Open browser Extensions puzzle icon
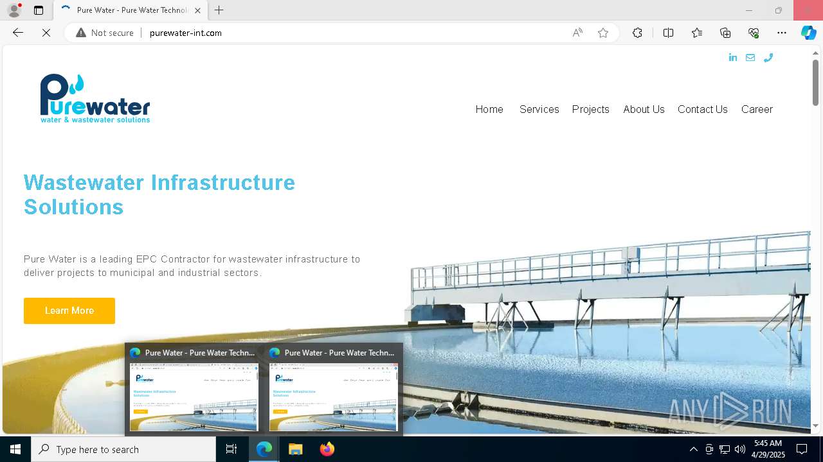823x462 pixels. pos(637,33)
